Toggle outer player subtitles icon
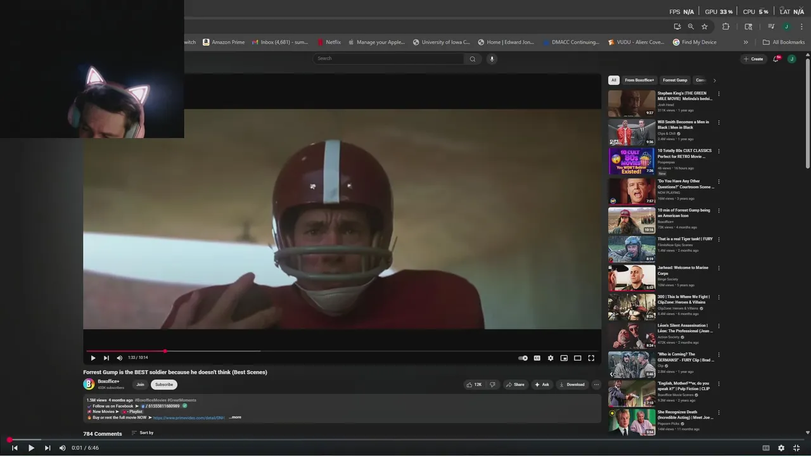This screenshot has width=811, height=456. point(766,448)
